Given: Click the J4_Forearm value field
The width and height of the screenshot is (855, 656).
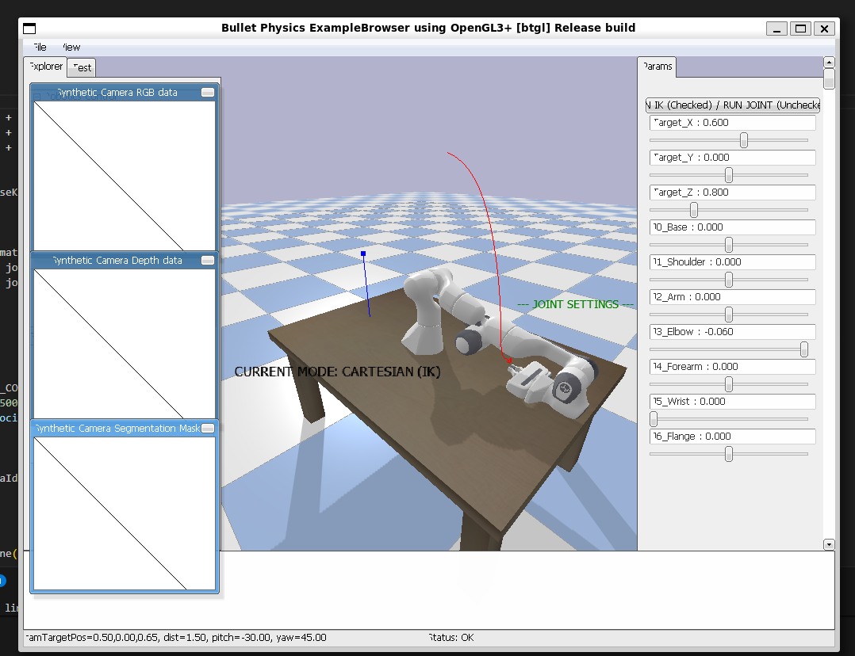Looking at the screenshot, I should coord(732,367).
